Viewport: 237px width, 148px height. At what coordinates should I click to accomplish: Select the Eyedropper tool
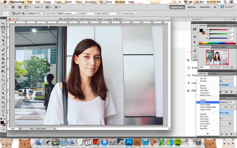pos(3,45)
